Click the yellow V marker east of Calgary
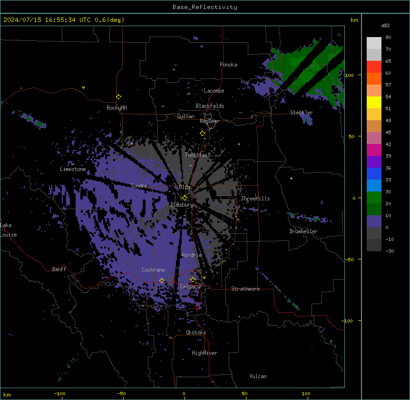410x400 pixels. click(x=204, y=277)
